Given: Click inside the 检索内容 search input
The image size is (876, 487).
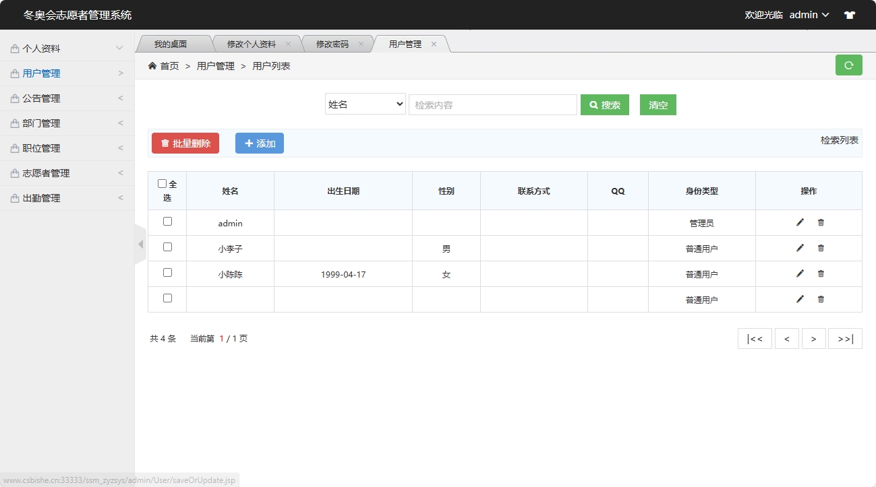Looking at the screenshot, I should [492, 104].
